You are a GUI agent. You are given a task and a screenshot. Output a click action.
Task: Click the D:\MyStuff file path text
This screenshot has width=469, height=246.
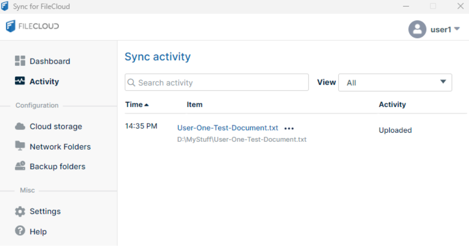point(242,139)
